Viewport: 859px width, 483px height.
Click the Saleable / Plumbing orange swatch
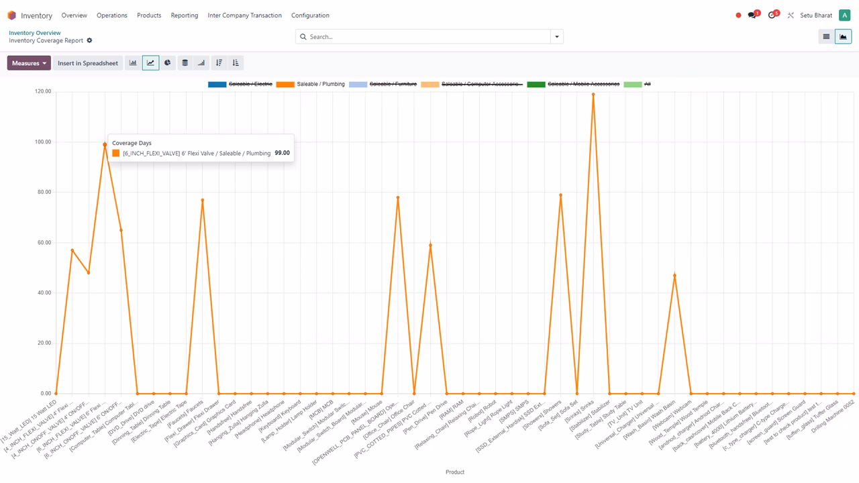click(x=285, y=85)
